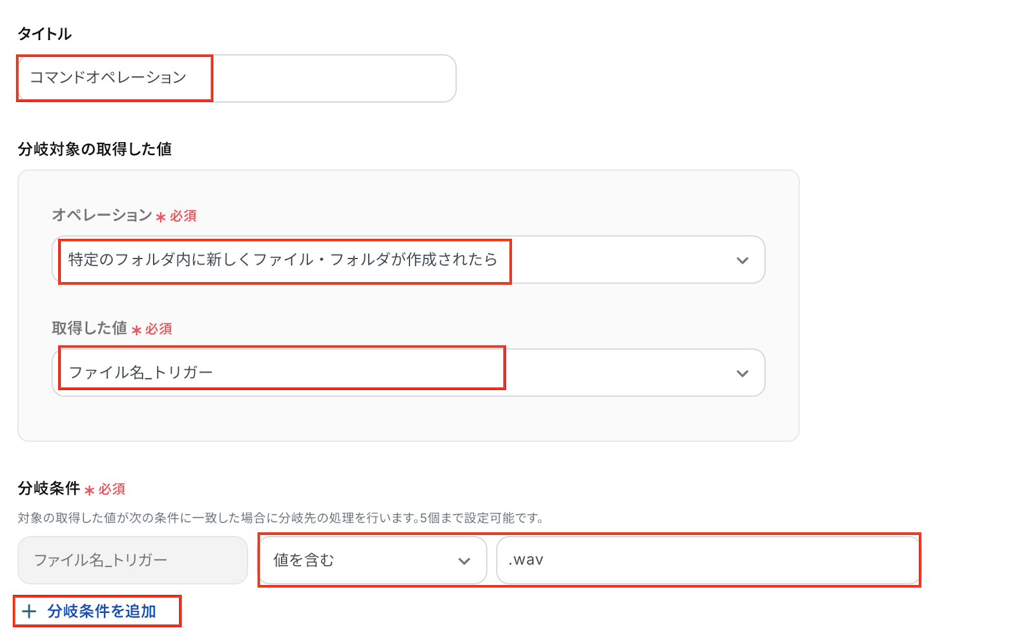Click the greyed-out ファイル名_トリガー field in 分岐条件
The width and height of the screenshot is (1034, 642).
pyautogui.click(x=132, y=560)
